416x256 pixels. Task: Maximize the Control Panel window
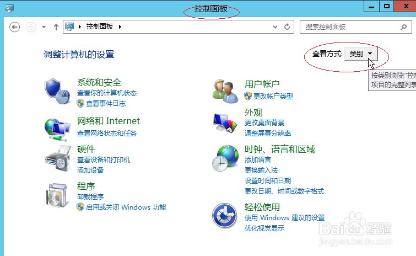pyautogui.click(x=387, y=6)
